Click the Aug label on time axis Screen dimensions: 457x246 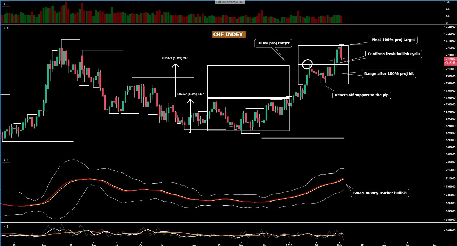43,245
